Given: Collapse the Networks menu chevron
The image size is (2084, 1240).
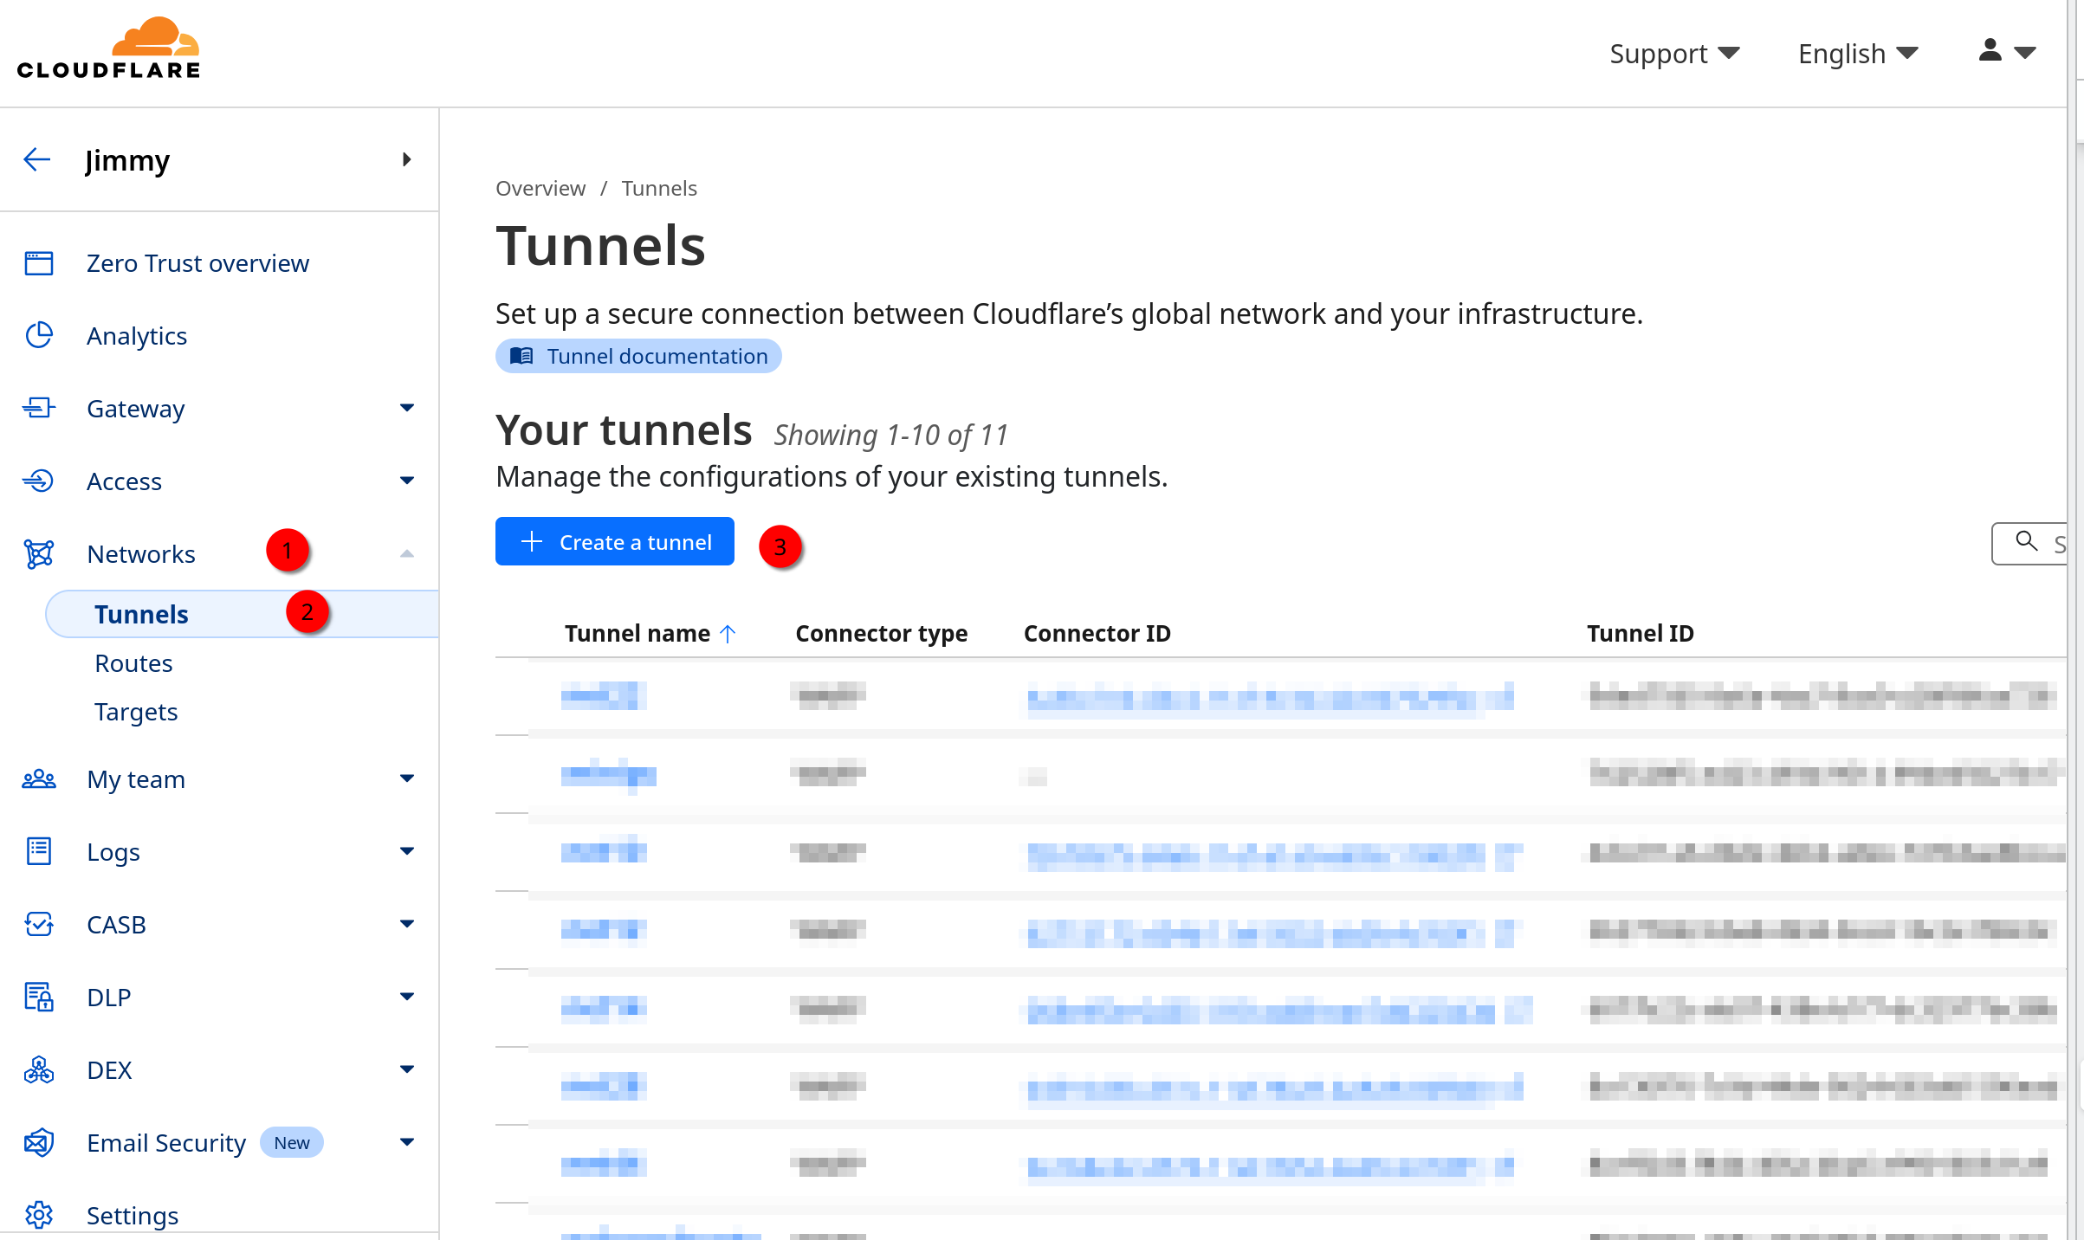Looking at the screenshot, I should [x=407, y=554].
